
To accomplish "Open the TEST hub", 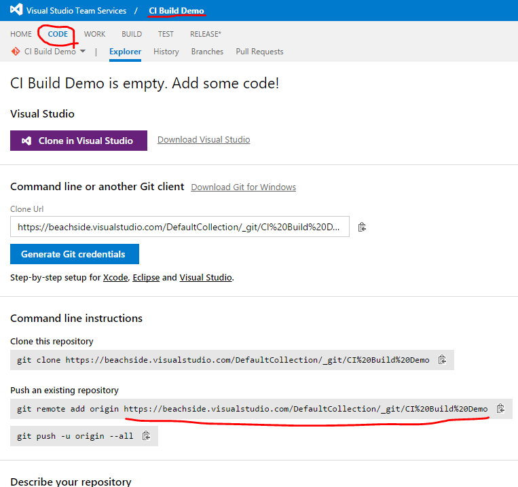I will click(x=166, y=34).
